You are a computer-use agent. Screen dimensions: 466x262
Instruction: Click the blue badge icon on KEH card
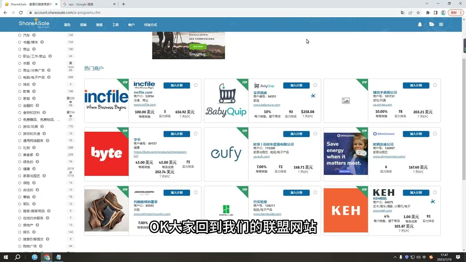(433, 202)
